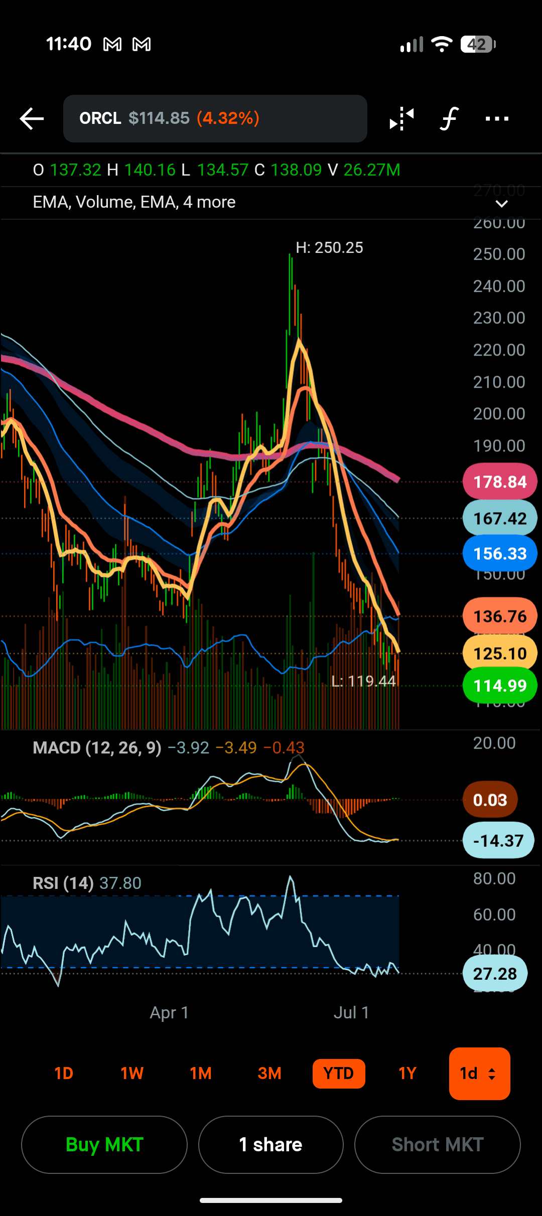Choose the 1M time range
Viewport: 542px width, 1216px height.
coord(201,1074)
